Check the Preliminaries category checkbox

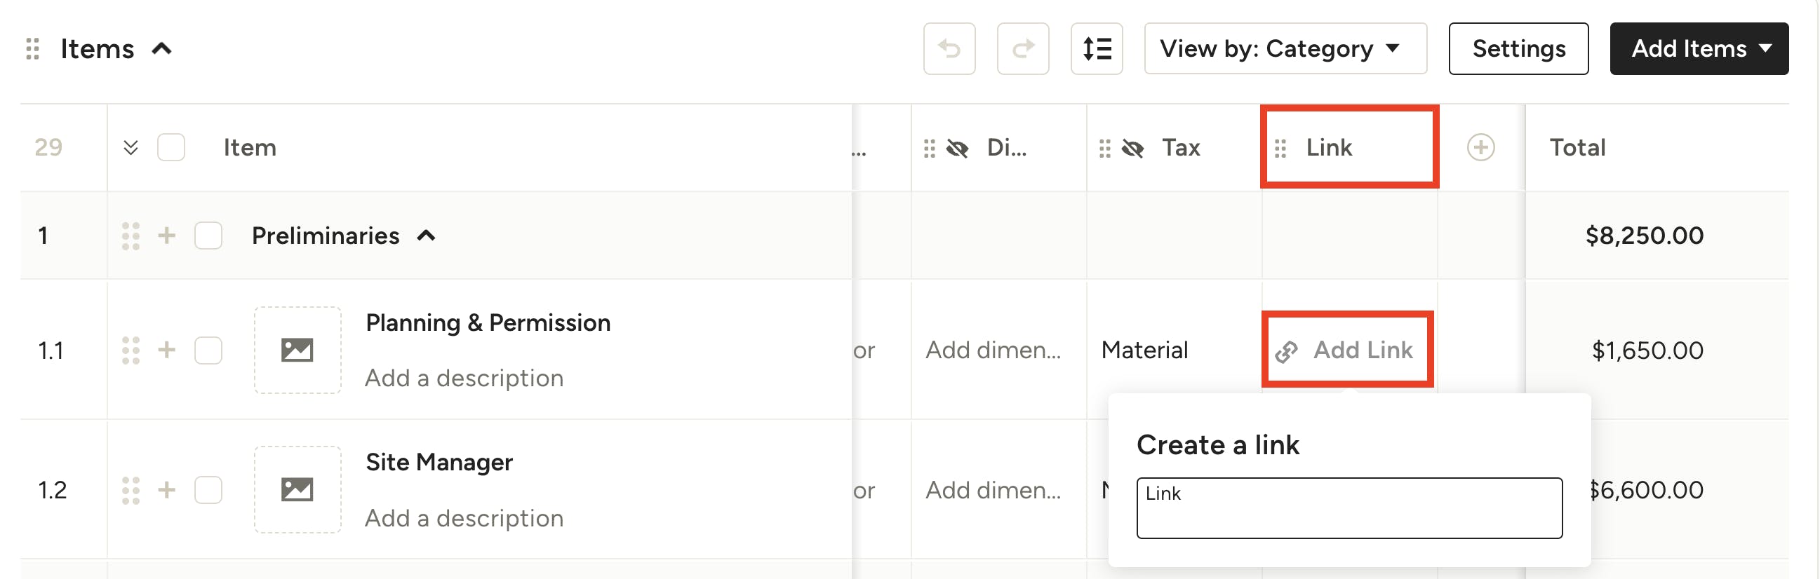click(208, 235)
